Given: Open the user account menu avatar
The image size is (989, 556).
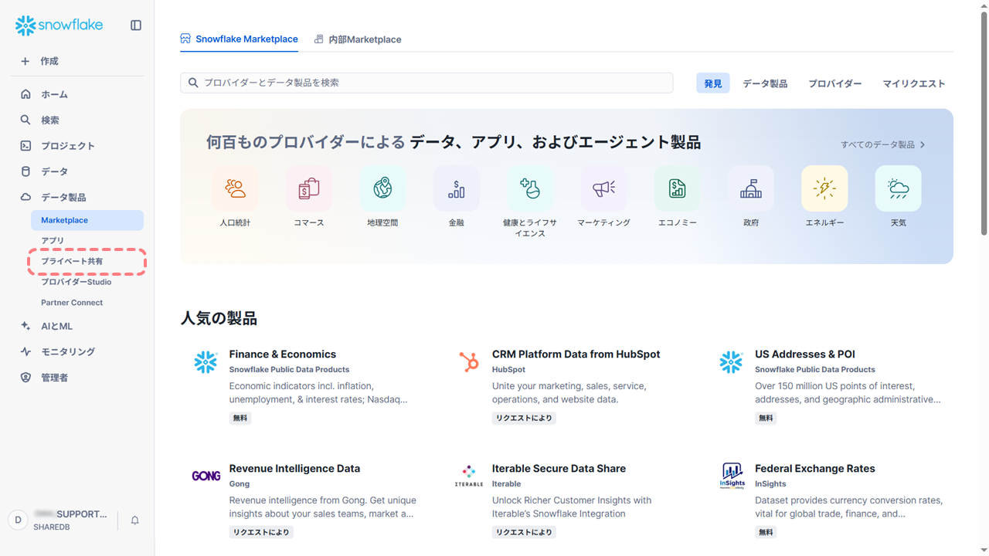Looking at the screenshot, I should tap(19, 520).
